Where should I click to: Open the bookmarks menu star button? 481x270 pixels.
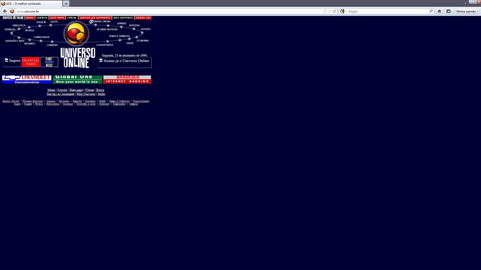coord(449,11)
